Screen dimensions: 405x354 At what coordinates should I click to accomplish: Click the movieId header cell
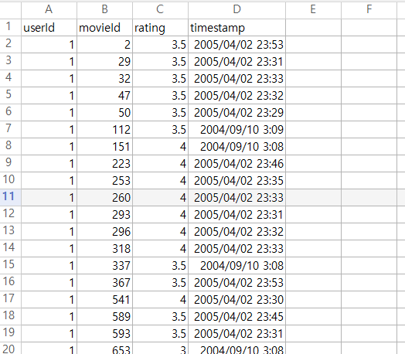point(104,27)
